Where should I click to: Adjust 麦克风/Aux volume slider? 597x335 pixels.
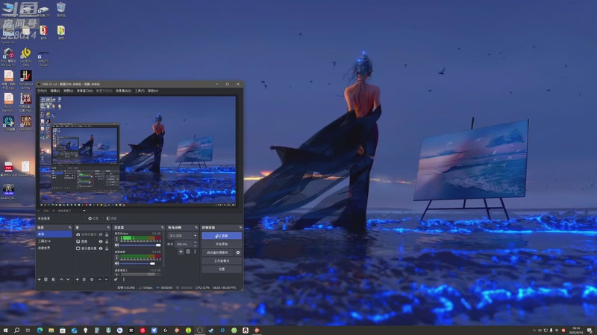pos(140,245)
